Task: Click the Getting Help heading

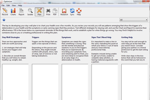Action: click(x=127, y=37)
